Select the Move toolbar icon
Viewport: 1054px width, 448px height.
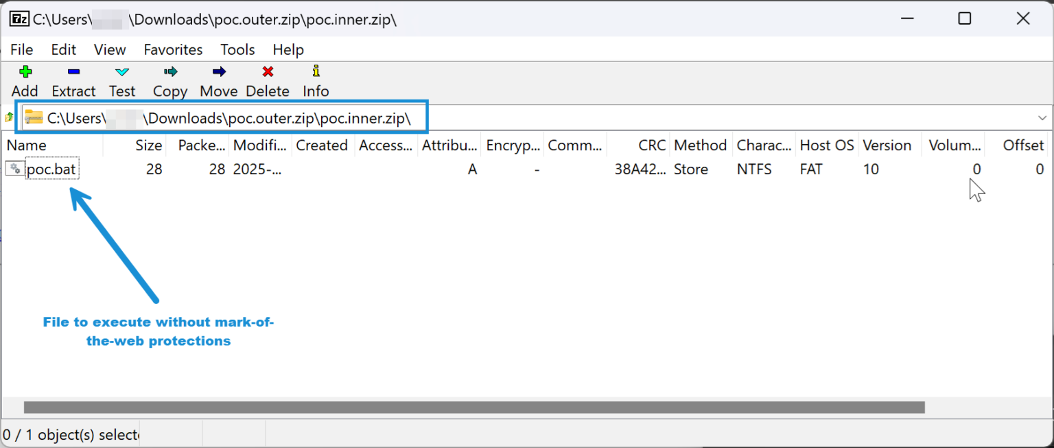click(x=218, y=71)
